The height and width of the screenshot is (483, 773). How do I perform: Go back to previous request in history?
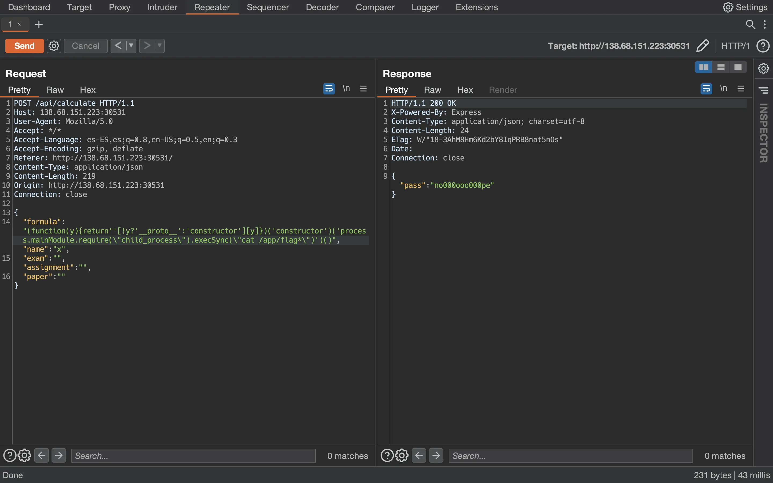tap(118, 46)
